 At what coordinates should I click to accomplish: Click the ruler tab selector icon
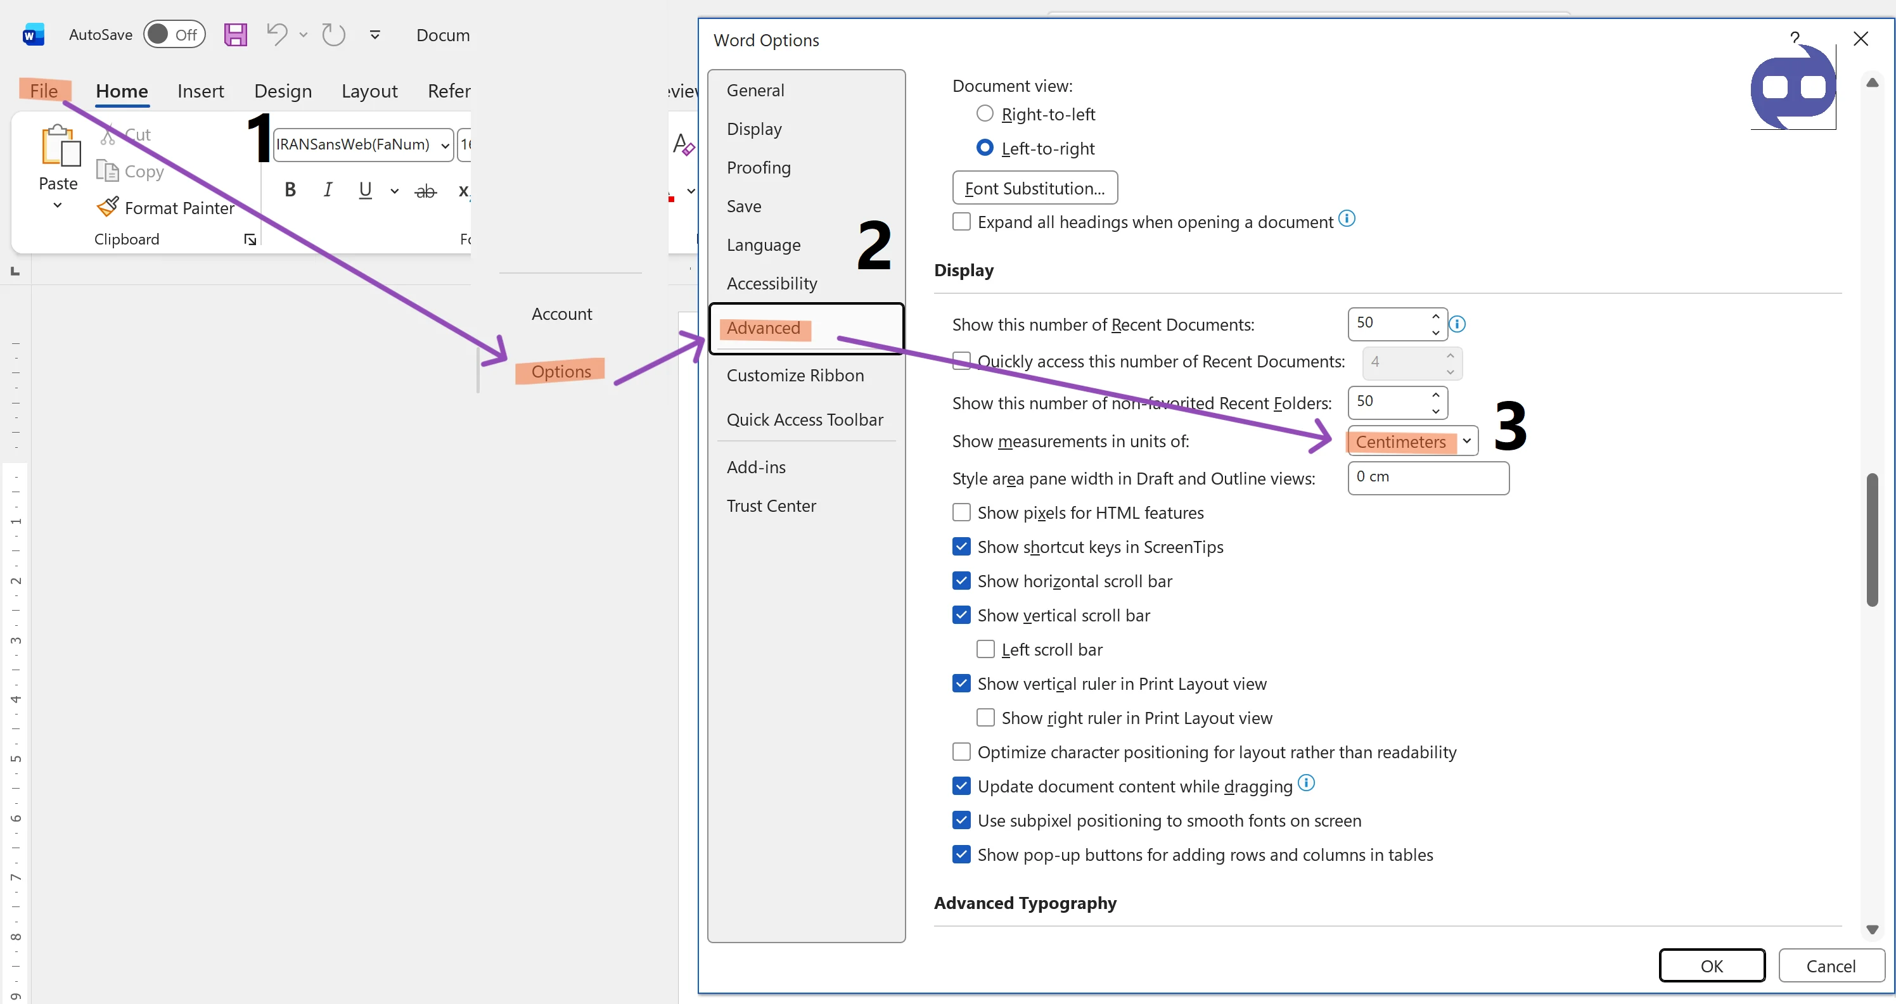15,271
